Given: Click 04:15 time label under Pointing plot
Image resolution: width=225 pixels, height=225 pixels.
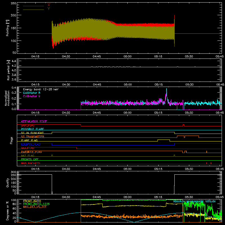Looking at the screenshot, I should point(35,57).
